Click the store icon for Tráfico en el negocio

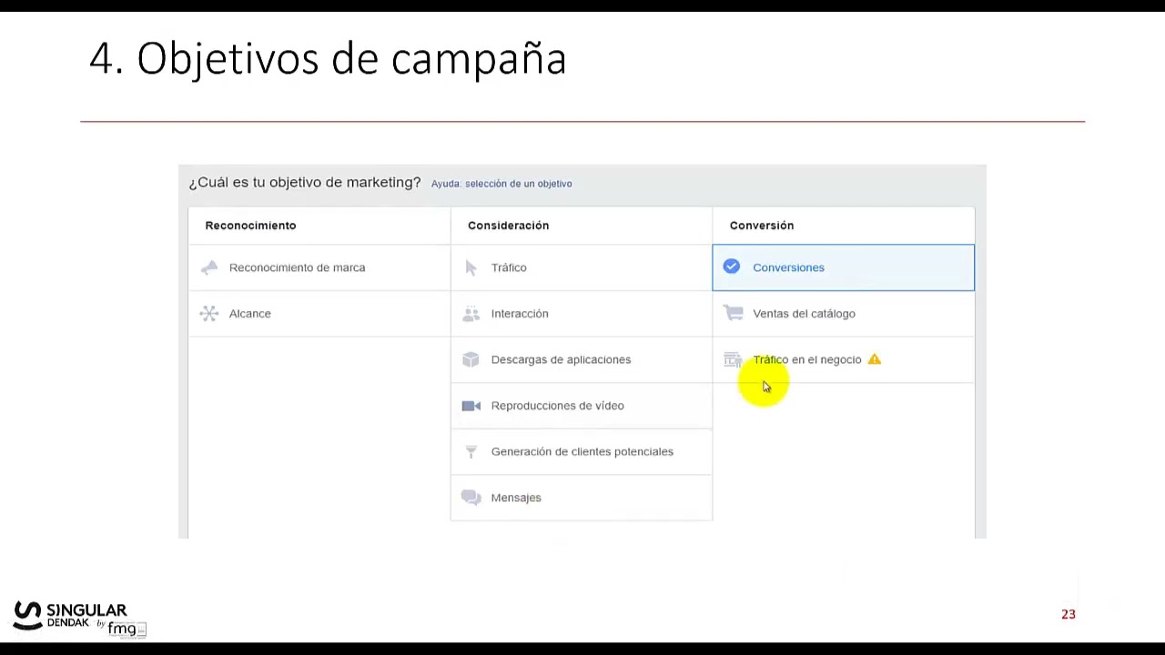[733, 359]
